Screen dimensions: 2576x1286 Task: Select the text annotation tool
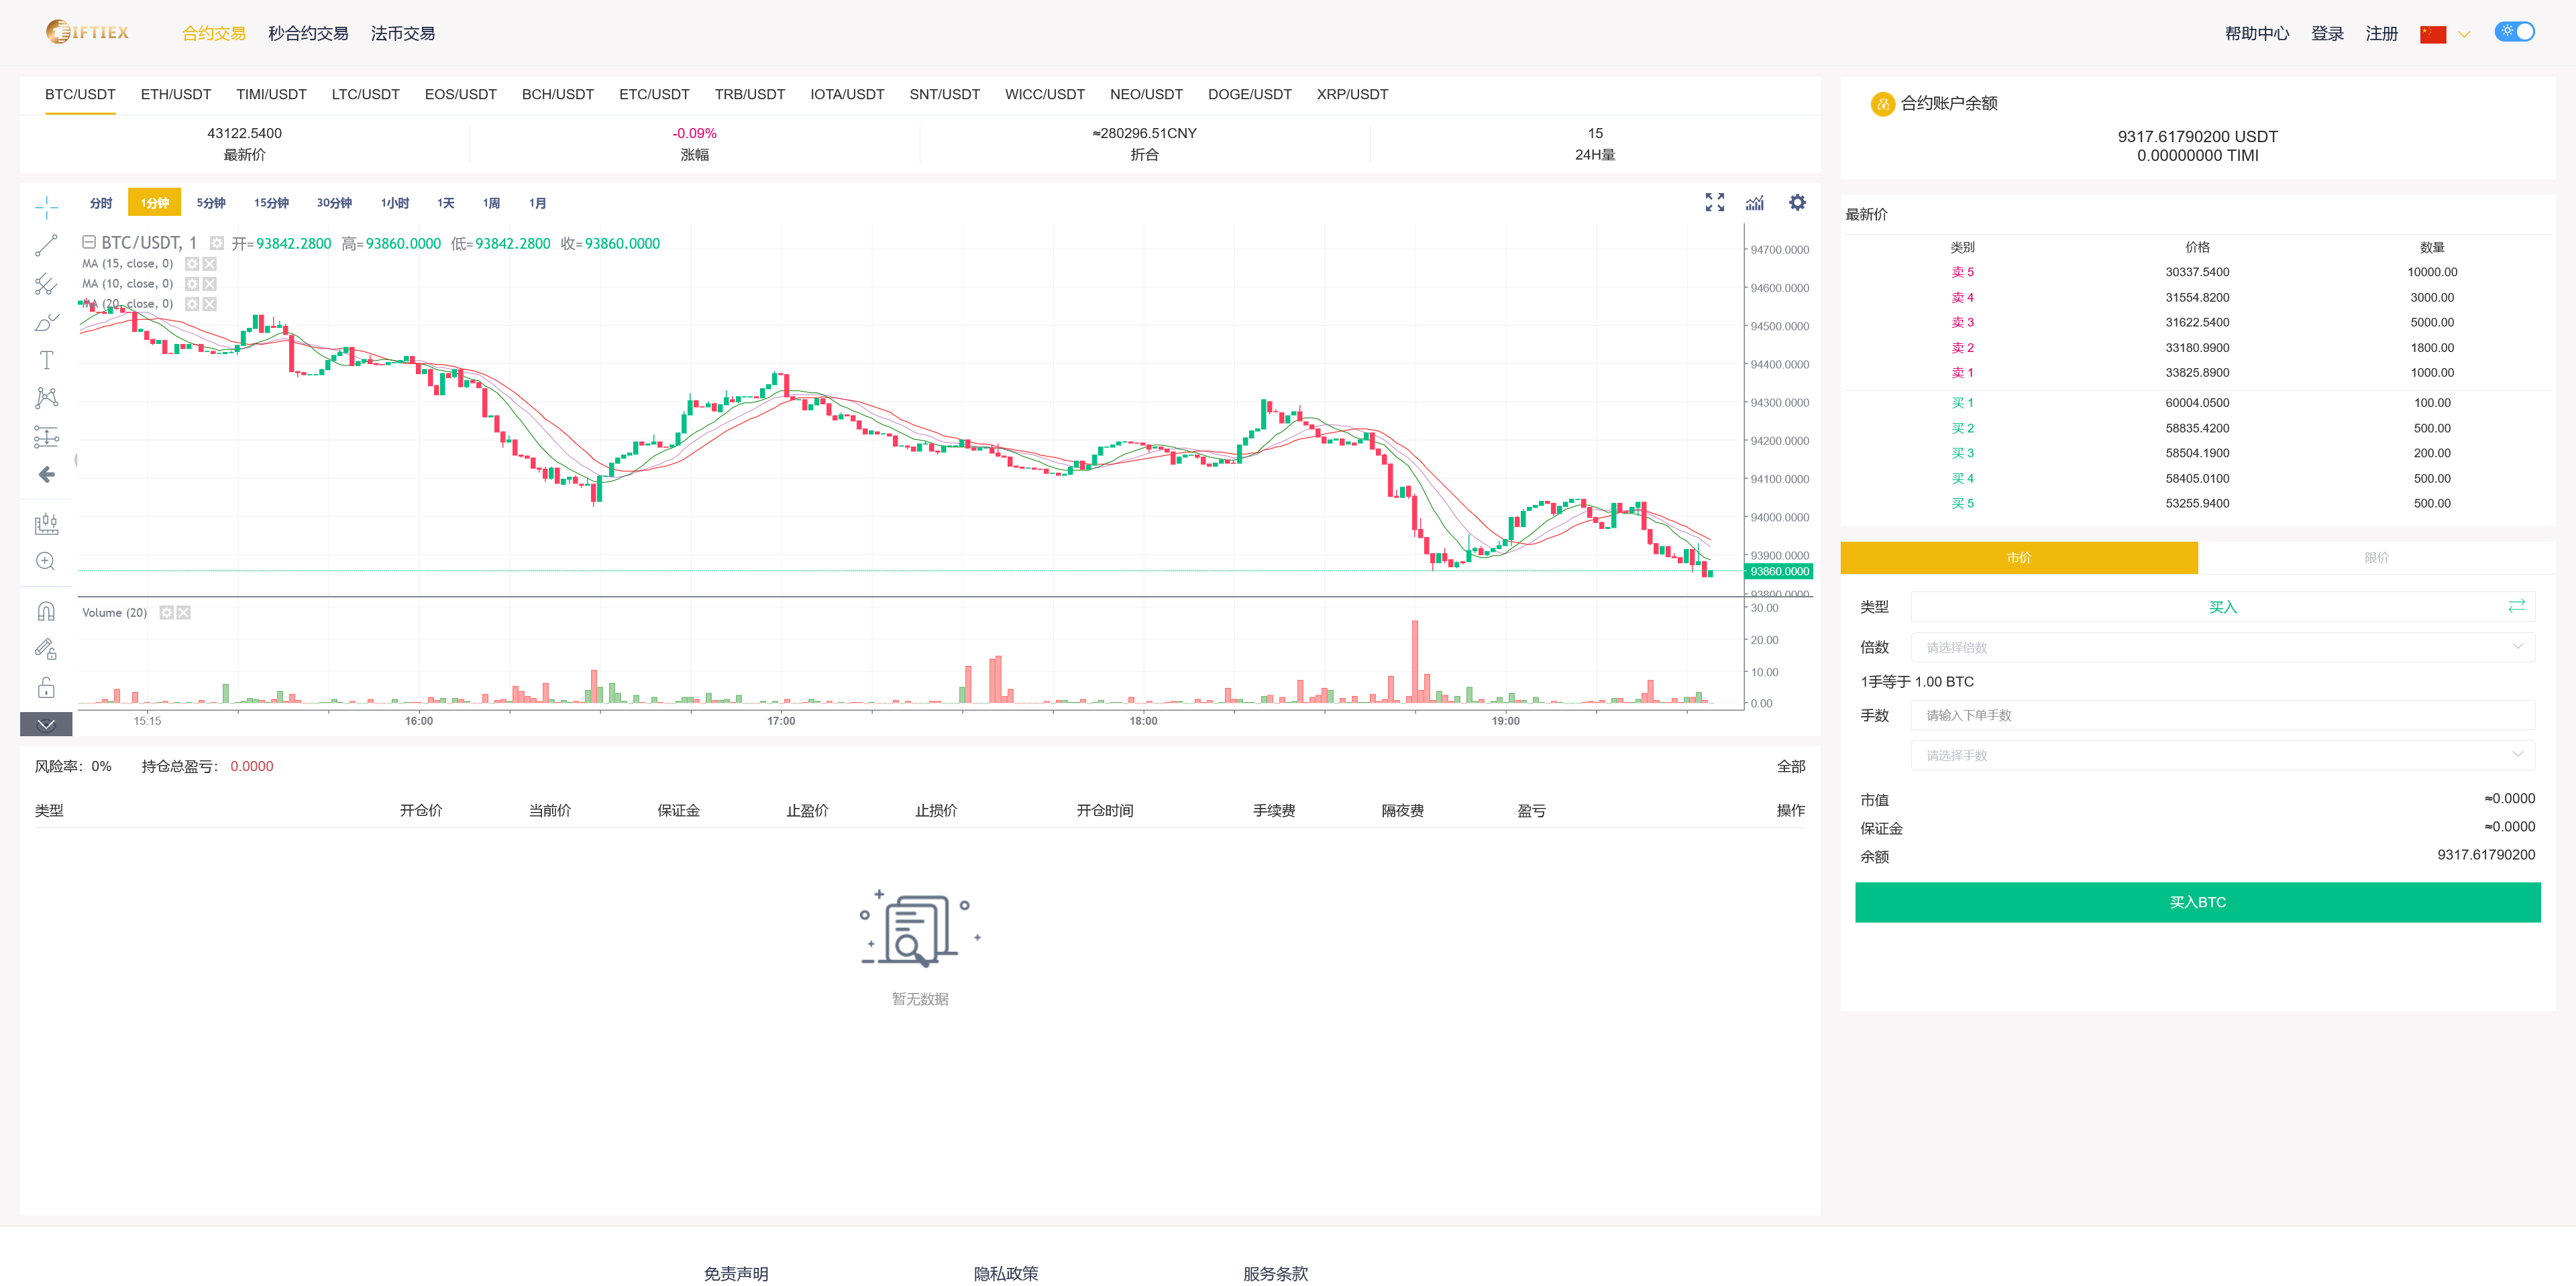point(46,360)
